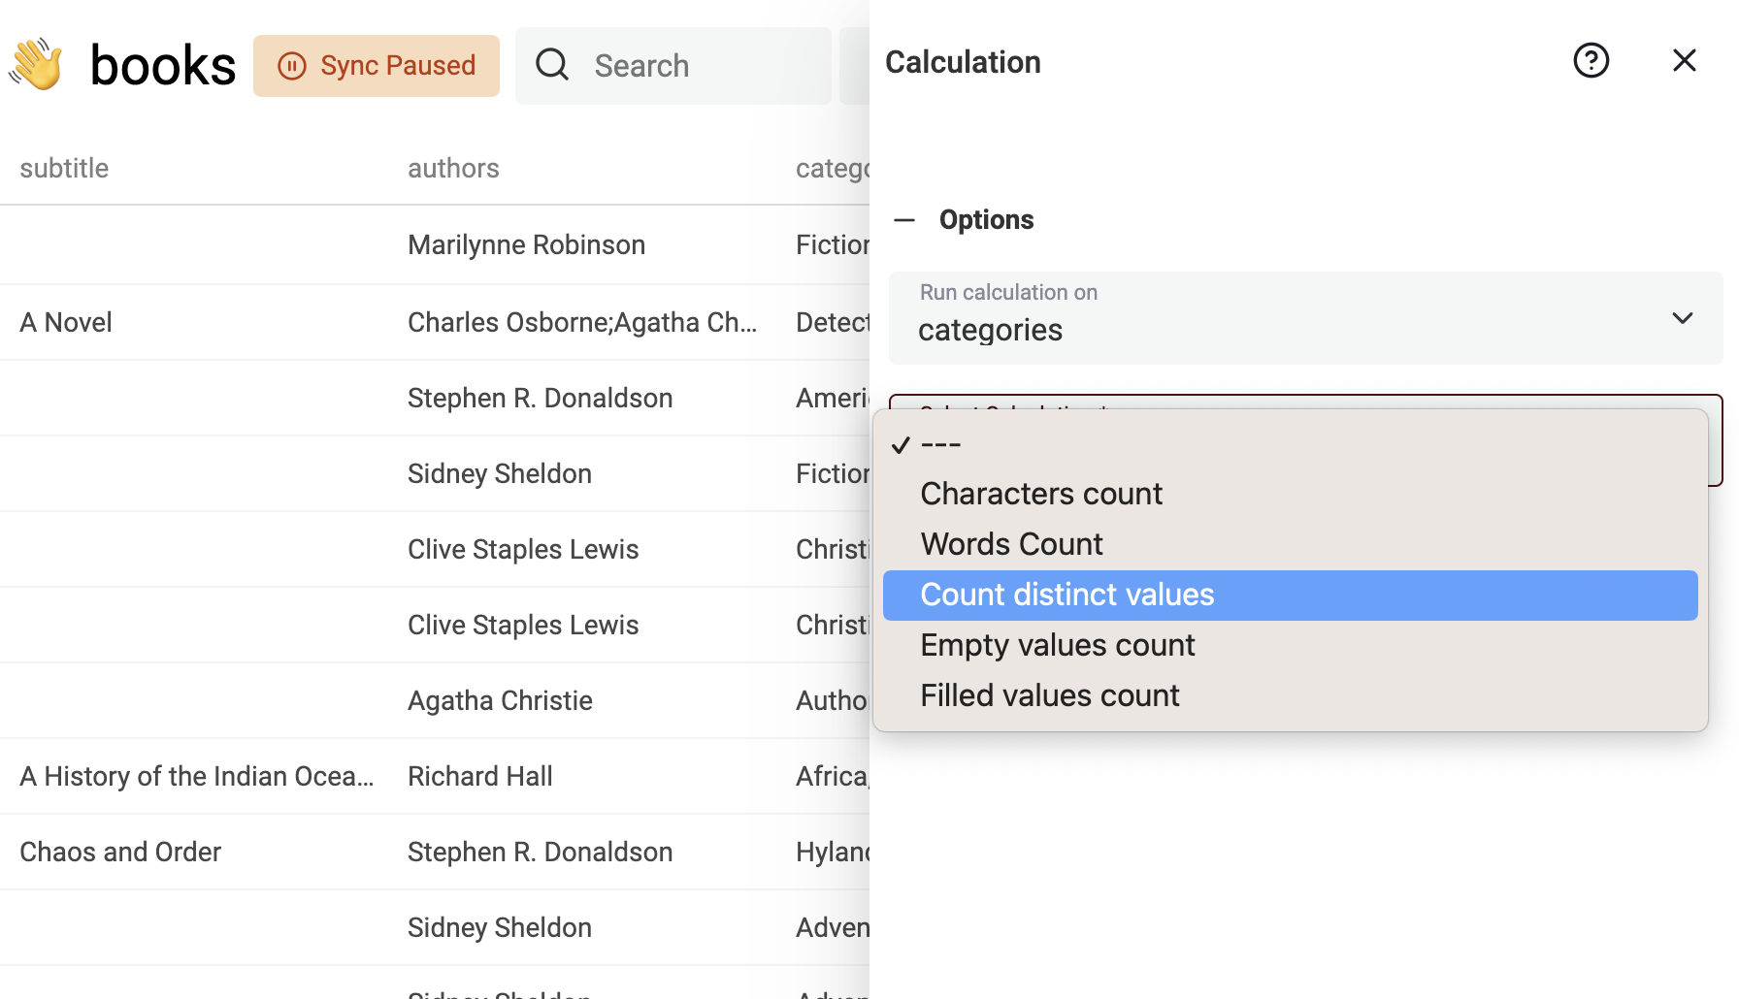This screenshot has height=999, width=1739.
Task: Select Characters count option
Action: coord(1041,494)
